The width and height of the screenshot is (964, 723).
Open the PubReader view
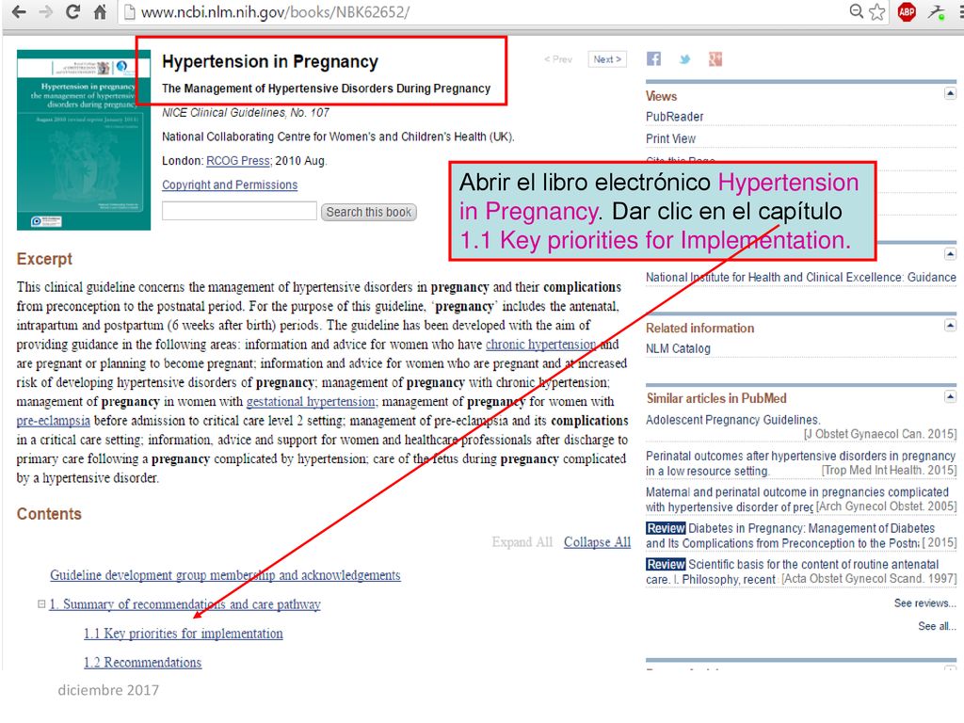click(674, 117)
